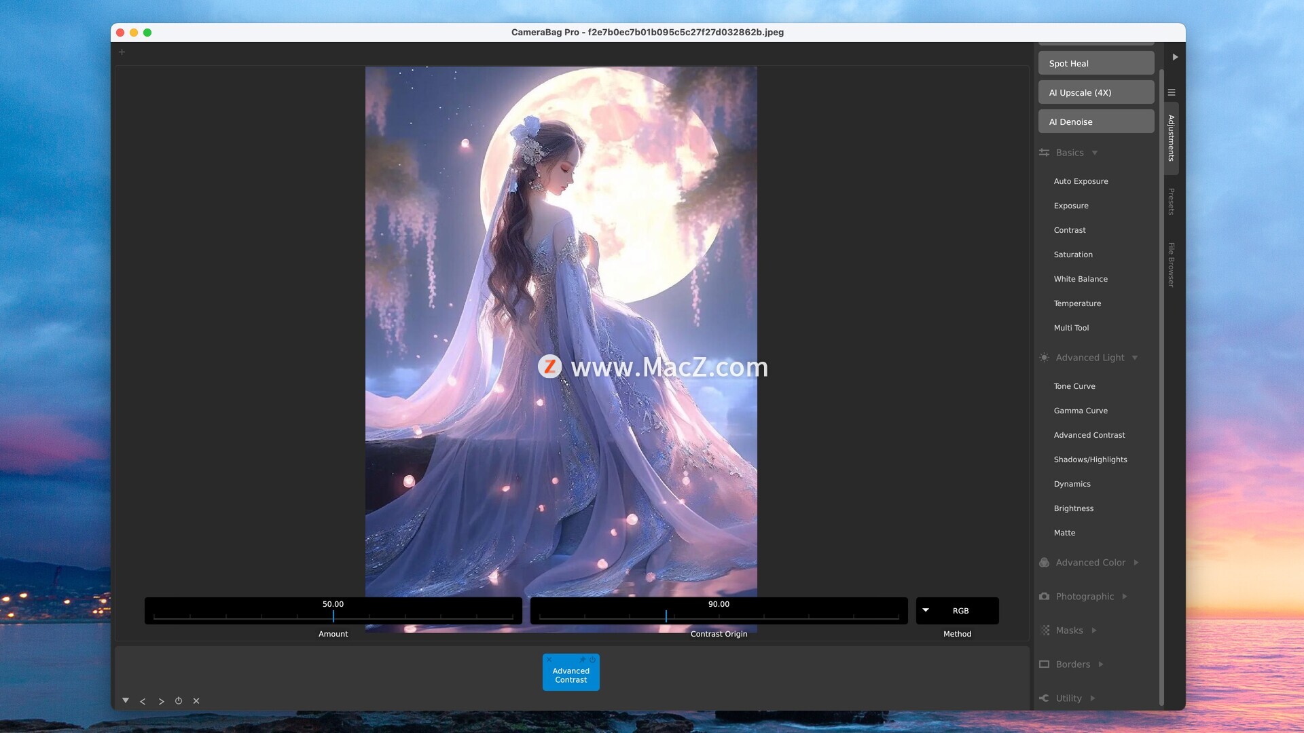Open the Method RGB dropdown

957,611
